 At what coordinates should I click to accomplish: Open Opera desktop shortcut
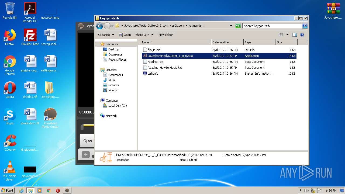coord(10,90)
